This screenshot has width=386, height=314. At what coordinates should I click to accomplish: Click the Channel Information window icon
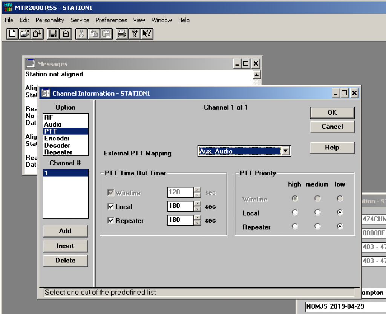46,93
